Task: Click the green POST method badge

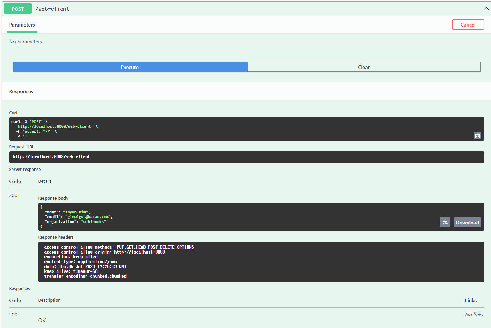Action: (x=18, y=9)
